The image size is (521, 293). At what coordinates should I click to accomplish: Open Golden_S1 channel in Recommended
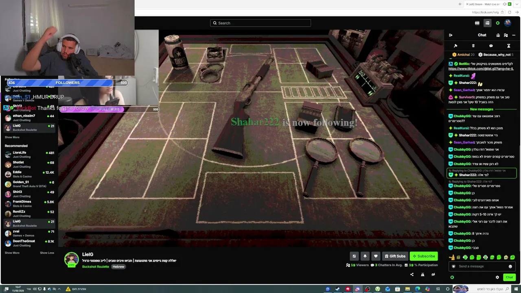(x=29, y=184)
